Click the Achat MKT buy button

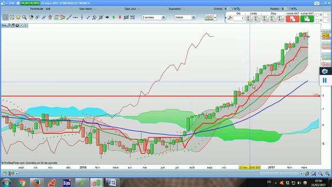[x=307, y=19]
